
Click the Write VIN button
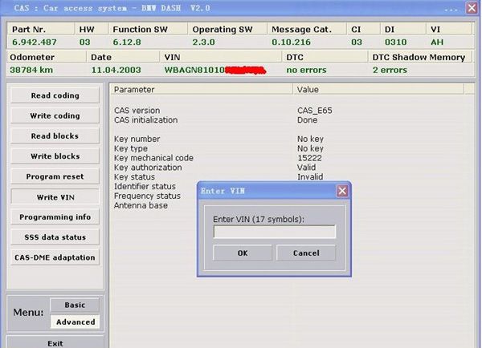[55, 197]
